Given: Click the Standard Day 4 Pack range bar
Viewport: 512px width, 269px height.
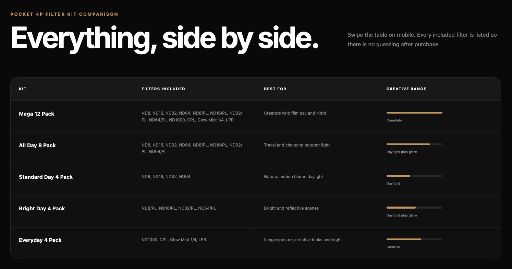Looking at the screenshot, I should click(x=414, y=176).
